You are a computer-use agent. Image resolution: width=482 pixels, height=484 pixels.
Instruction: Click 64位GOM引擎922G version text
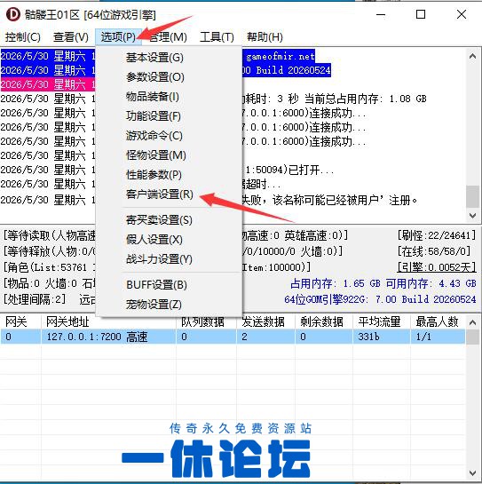point(380,299)
